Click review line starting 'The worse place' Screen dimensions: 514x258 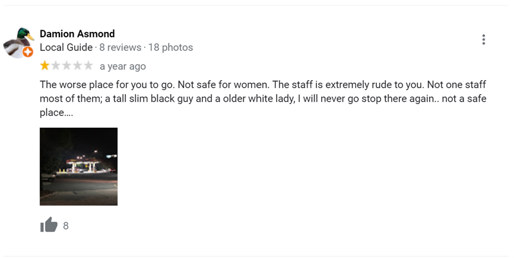(263, 85)
